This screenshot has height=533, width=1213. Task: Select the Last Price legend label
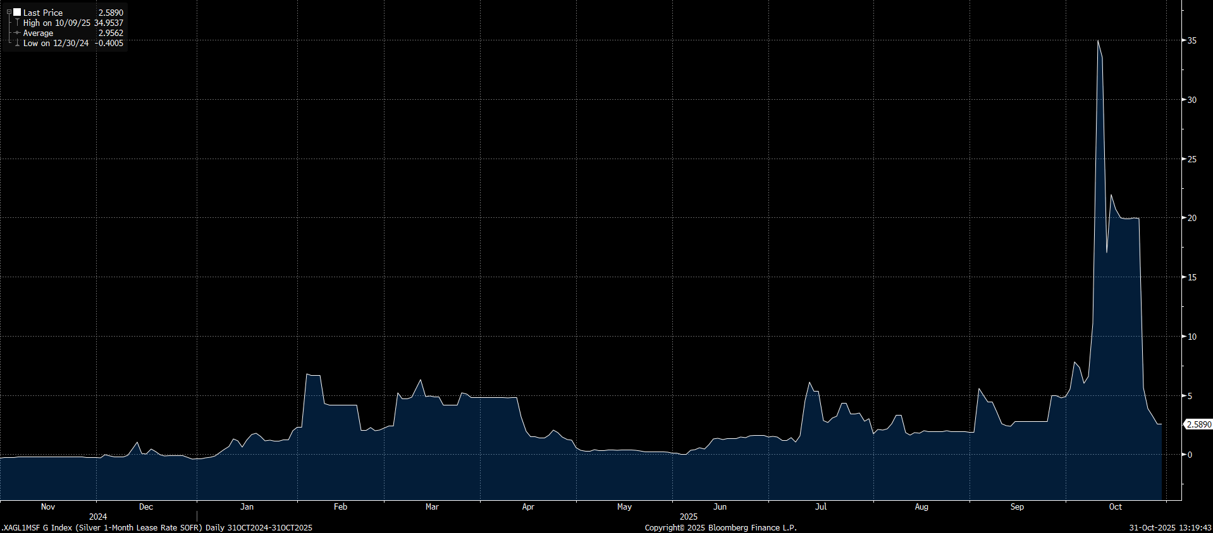point(43,13)
